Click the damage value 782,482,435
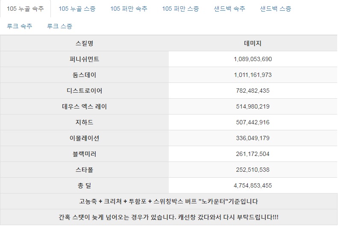 (x=253, y=91)
